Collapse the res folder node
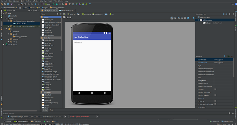Screen dimensions: 237x125 tap(6, 29)
